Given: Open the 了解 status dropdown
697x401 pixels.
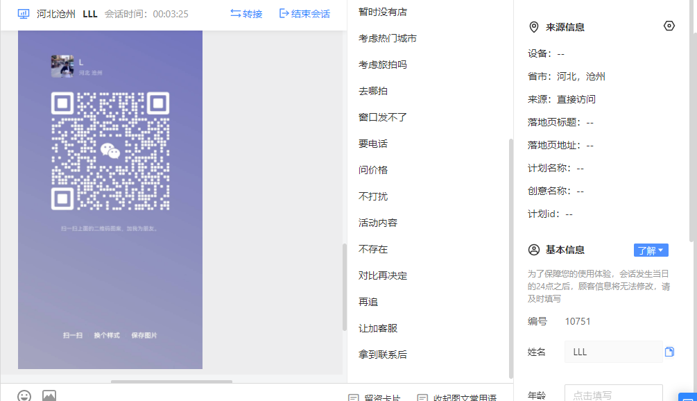Looking at the screenshot, I should point(651,250).
